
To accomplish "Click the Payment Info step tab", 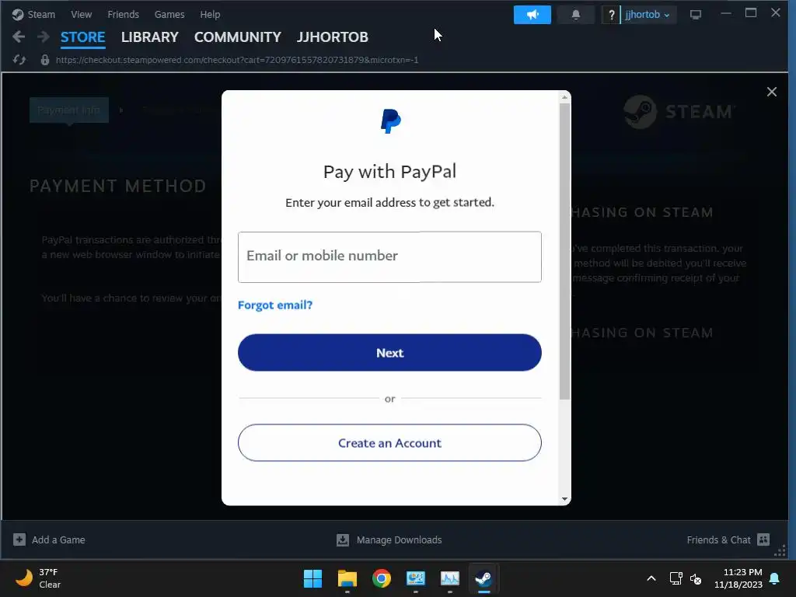I will coord(69,110).
